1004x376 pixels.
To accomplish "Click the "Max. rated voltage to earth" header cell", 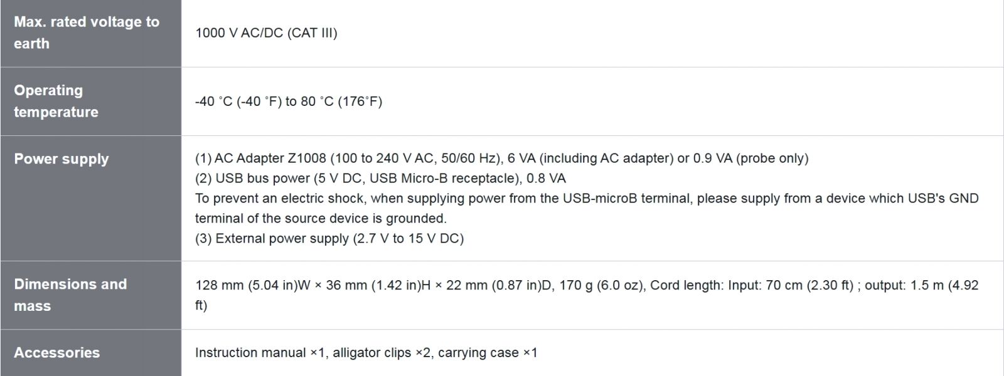I will coord(87,33).
